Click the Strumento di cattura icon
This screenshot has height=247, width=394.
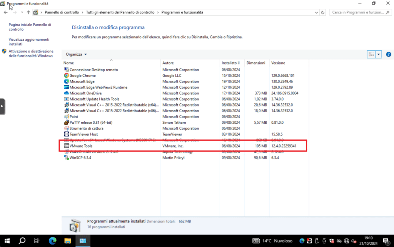point(66,128)
